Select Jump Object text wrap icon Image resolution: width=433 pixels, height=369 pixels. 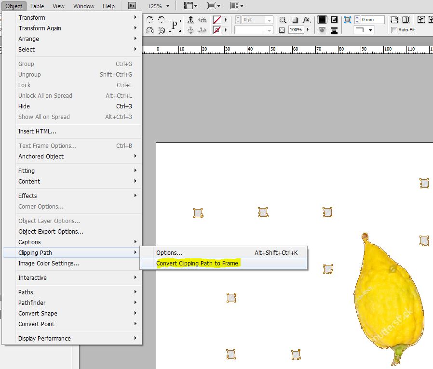click(334, 30)
